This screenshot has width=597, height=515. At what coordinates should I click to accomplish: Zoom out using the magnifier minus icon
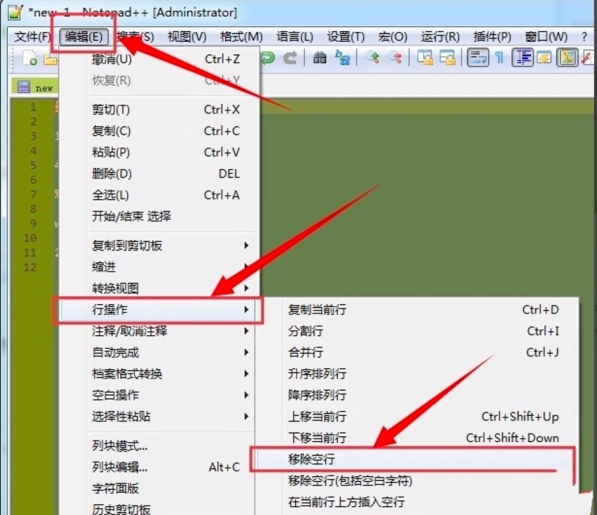[x=394, y=57]
